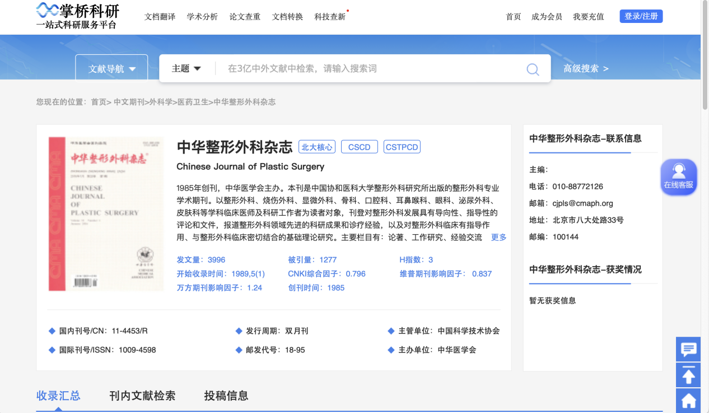The image size is (709, 413).
Task: Click the magnifier search icon
Action: 533,69
